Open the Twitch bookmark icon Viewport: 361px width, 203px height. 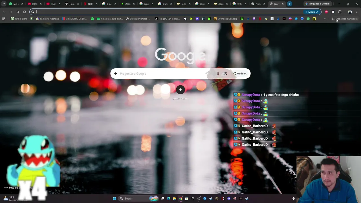[254, 19]
